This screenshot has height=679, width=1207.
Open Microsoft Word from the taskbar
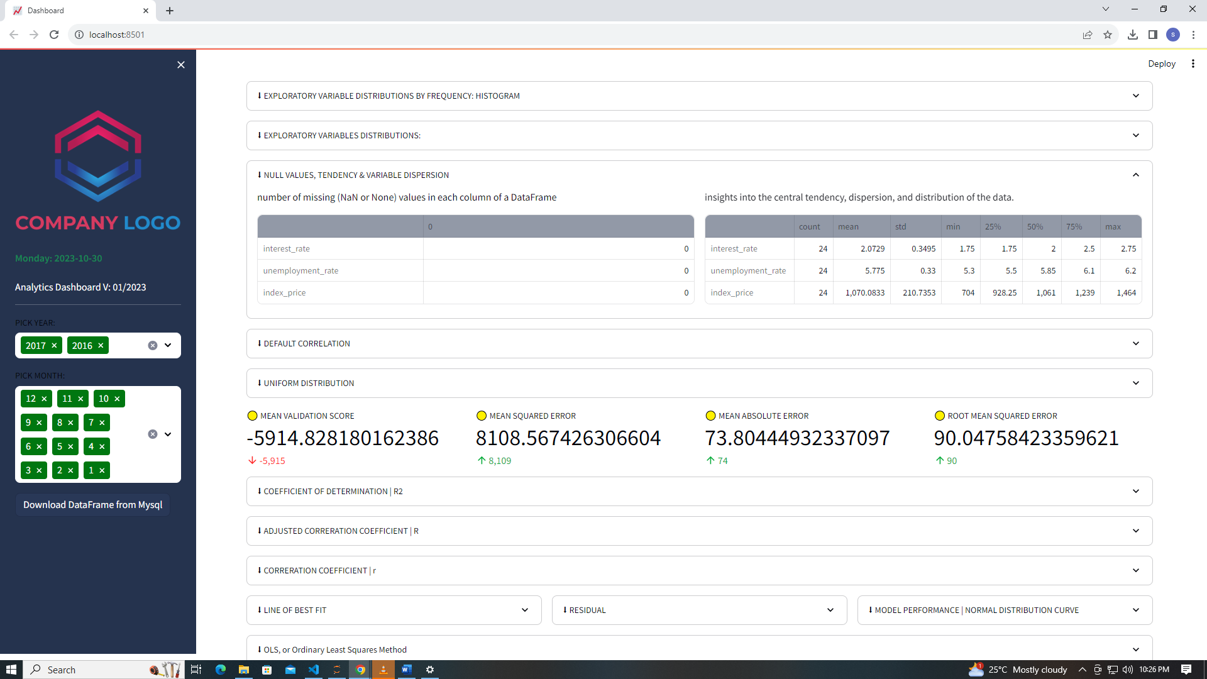(x=407, y=670)
